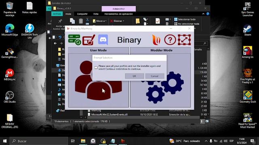Launch MEGAsync from the desktop
The width and height of the screenshot is (259, 145).
10,75
